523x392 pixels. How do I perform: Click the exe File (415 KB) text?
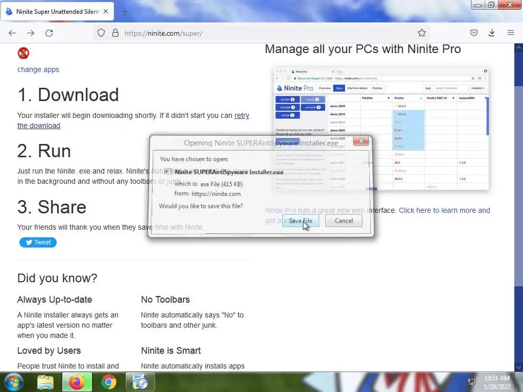pos(222,184)
